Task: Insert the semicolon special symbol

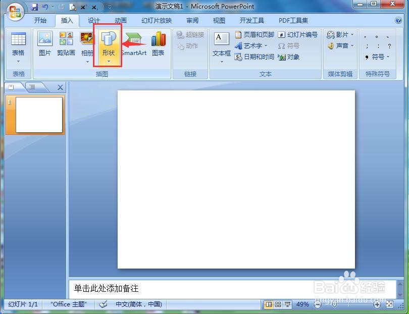Action: coord(367,46)
